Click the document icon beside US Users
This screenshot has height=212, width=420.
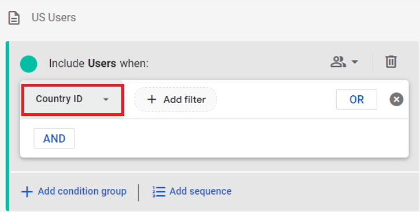(x=14, y=18)
